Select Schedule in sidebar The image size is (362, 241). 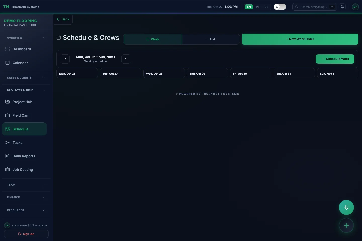(24, 129)
